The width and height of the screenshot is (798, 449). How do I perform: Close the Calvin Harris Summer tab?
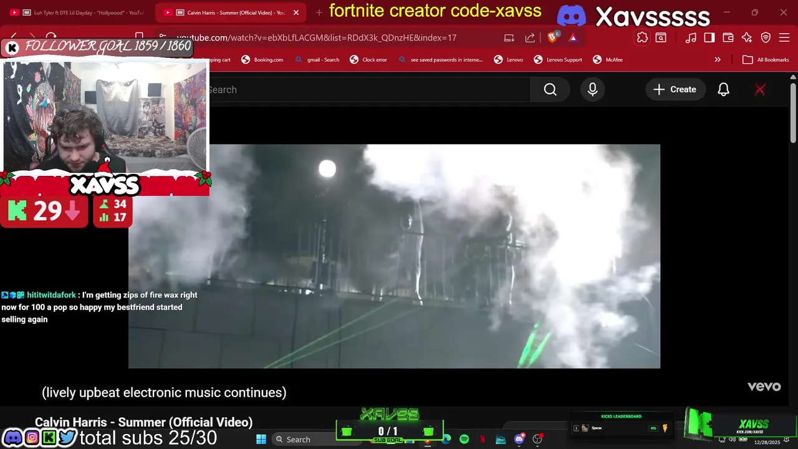coord(296,12)
